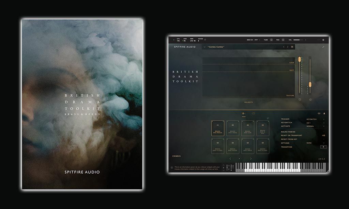Click the LOUD label in velocity display
Viewport: 349px width, 209px height.
(x=292, y=63)
